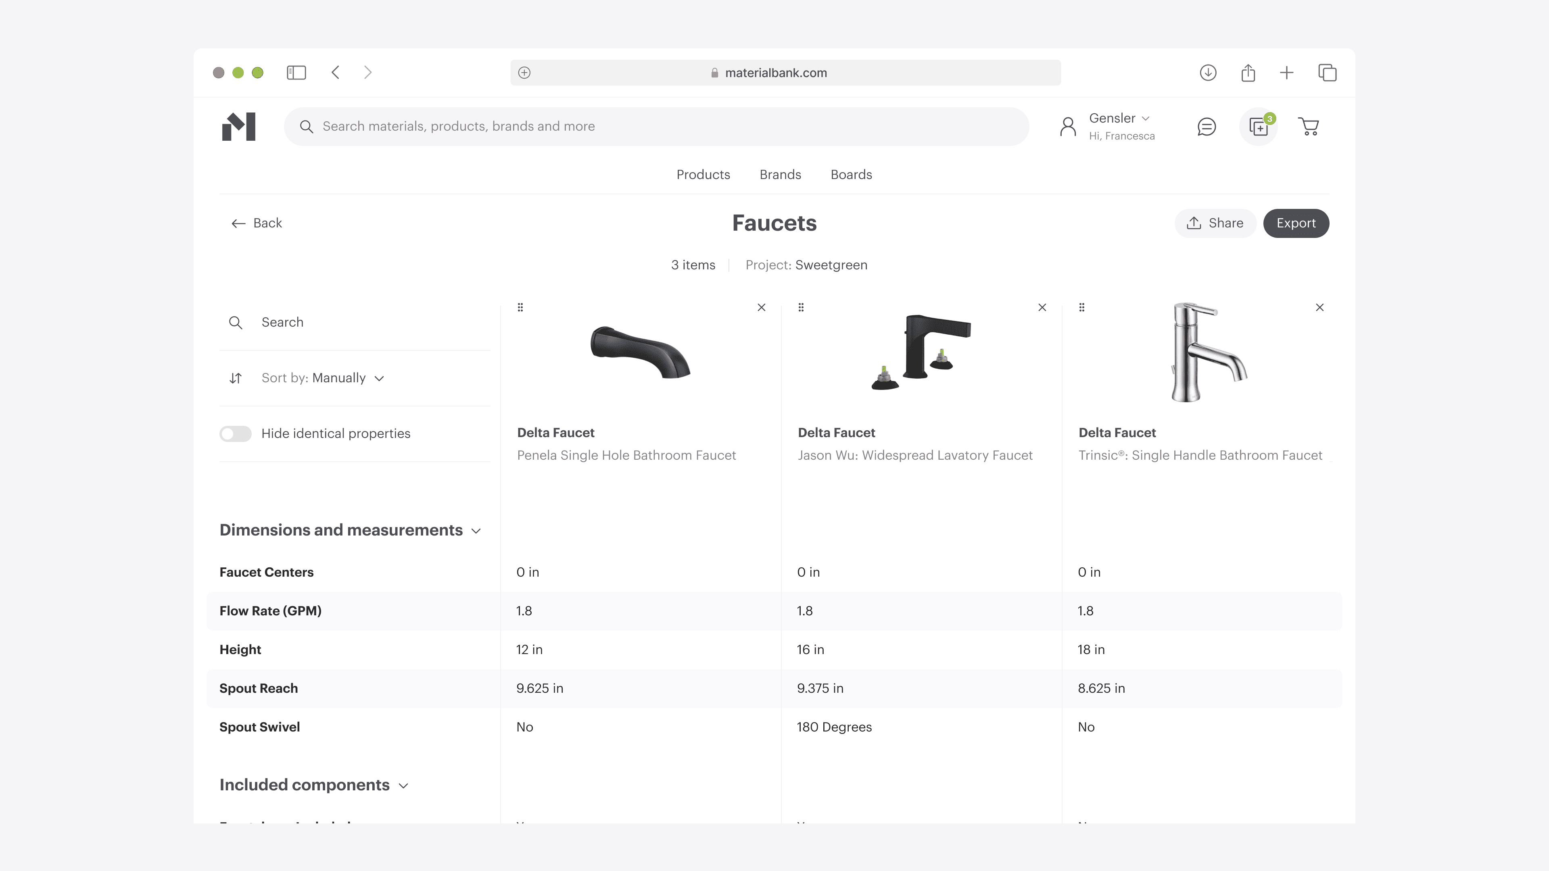Image resolution: width=1549 pixels, height=871 pixels.
Task: Click the 180 Degrees spout swivel value
Action: click(x=834, y=727)
